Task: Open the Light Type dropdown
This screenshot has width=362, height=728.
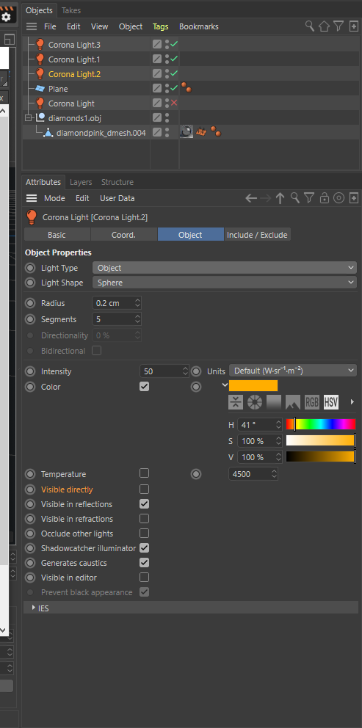Action: coord(225,268)
